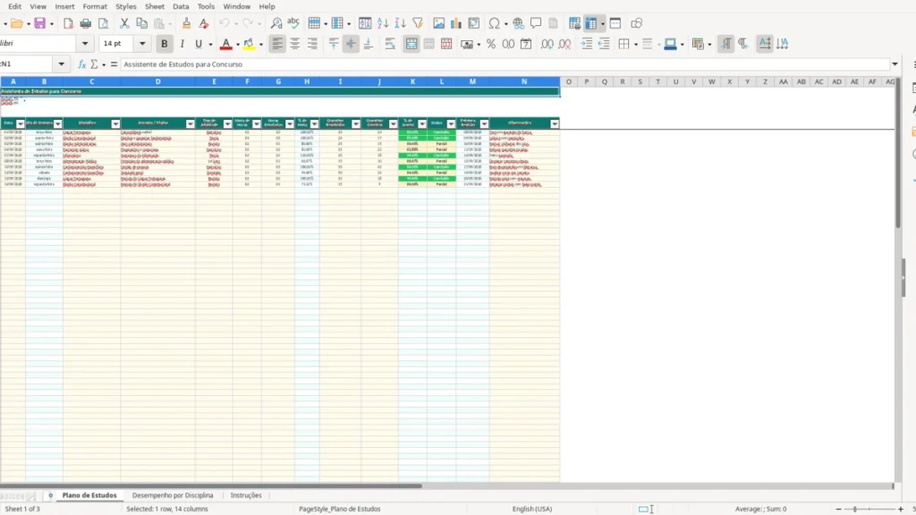Image resolution: width=916 pixels, height=515 pixels.
Task: Open font color dropdown arrow
Action: tap(238, 45)
